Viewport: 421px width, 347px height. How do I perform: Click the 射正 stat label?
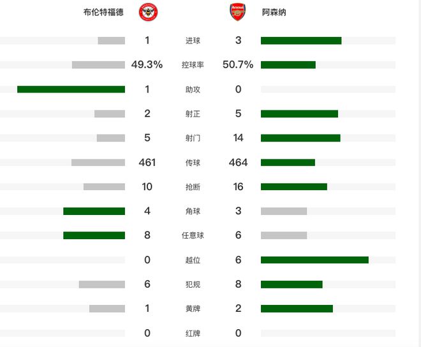click(x=193, y=114)
